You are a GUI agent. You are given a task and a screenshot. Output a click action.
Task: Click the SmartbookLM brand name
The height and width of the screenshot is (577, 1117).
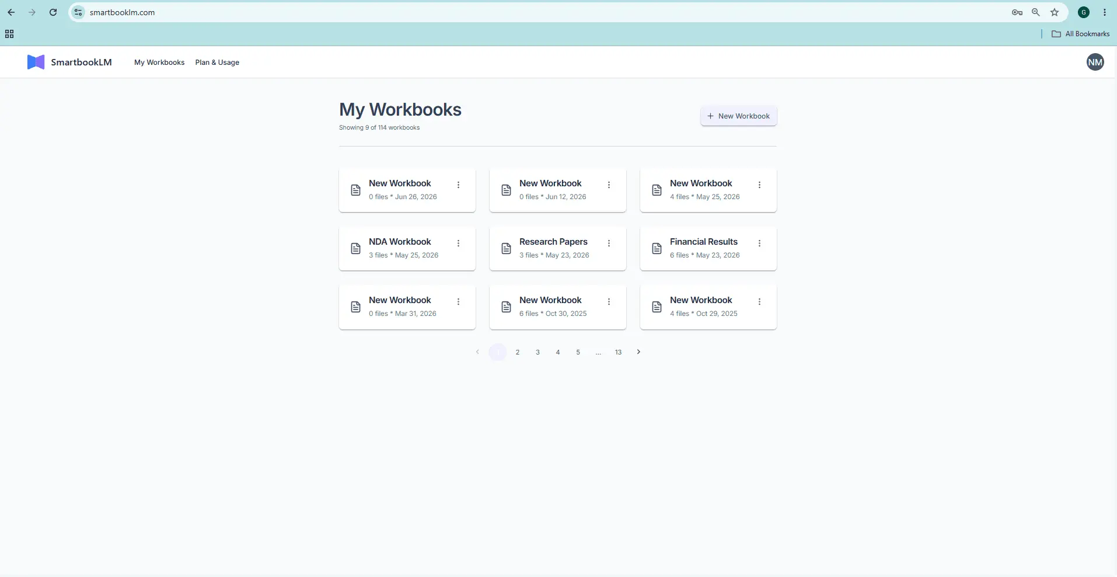[81, 62]
